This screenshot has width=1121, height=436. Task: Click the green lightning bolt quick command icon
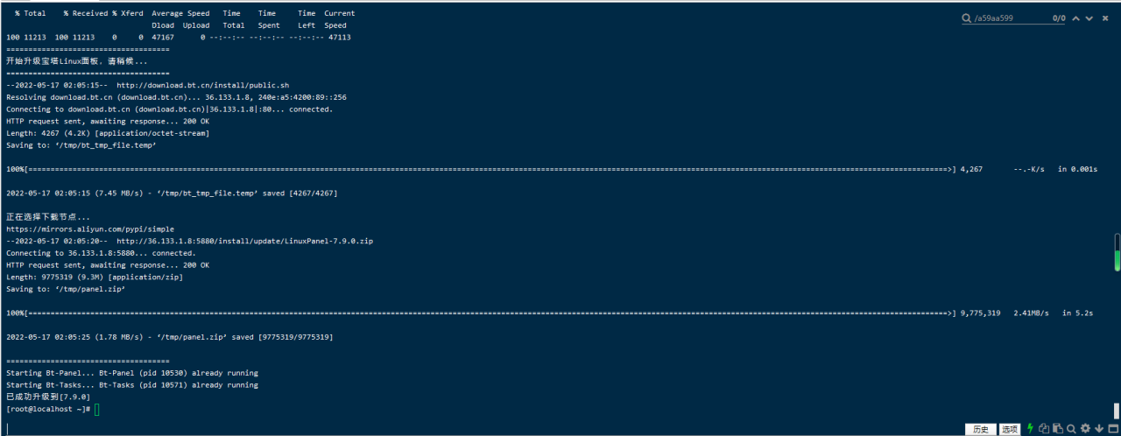[1031, 429]
